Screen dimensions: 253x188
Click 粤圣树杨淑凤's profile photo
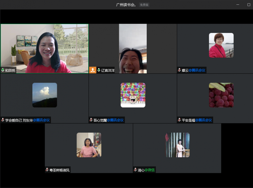89,145
